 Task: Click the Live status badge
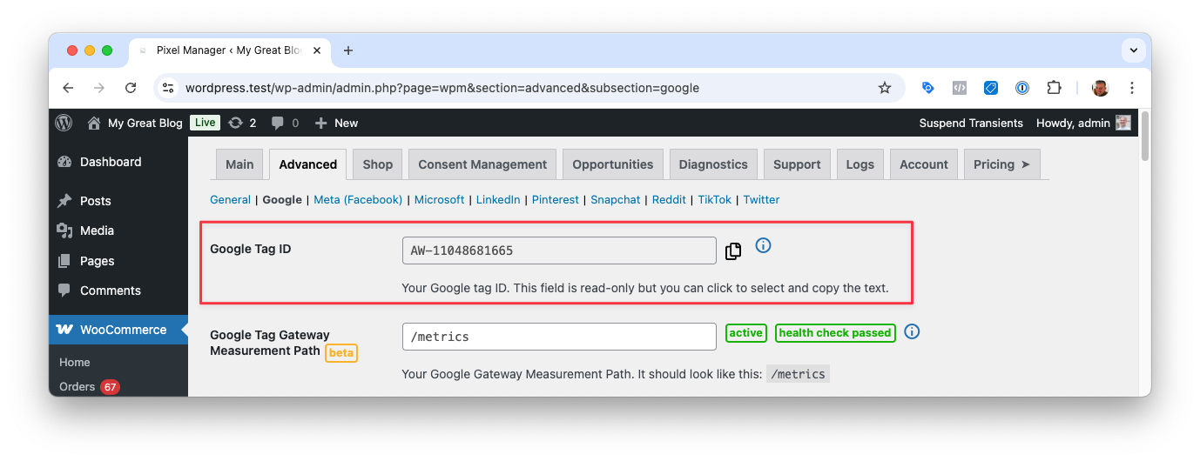click(205, 123)
